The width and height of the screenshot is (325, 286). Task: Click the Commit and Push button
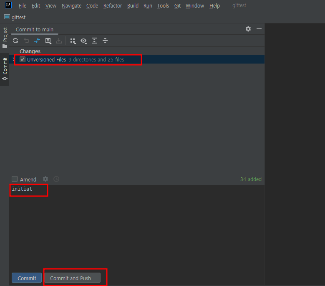coord(72,278)
